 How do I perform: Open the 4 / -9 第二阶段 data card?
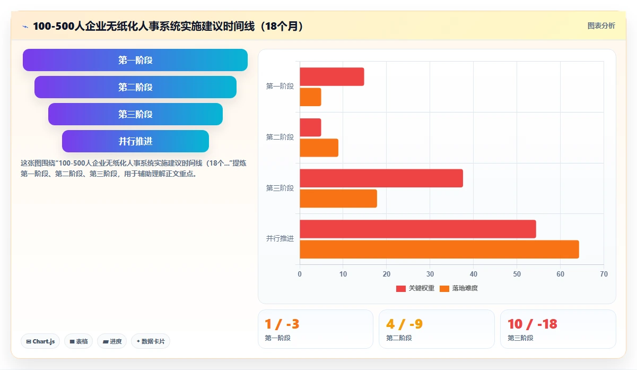437,329
